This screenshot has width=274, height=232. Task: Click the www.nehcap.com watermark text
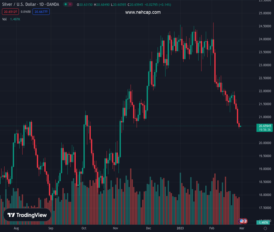(x=143, y=12)
